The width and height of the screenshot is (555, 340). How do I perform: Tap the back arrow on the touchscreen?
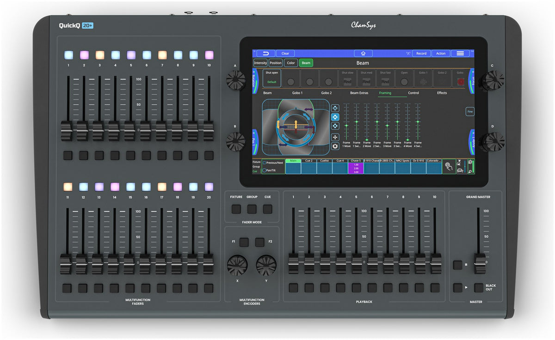tap(265, 54)
